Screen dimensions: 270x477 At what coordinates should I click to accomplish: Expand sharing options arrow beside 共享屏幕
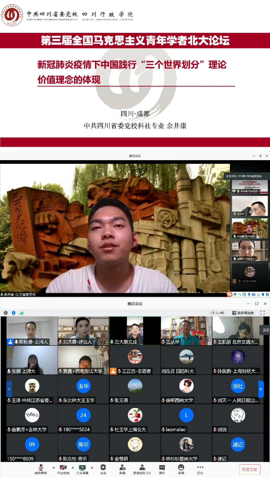click(x=92, y=467)
